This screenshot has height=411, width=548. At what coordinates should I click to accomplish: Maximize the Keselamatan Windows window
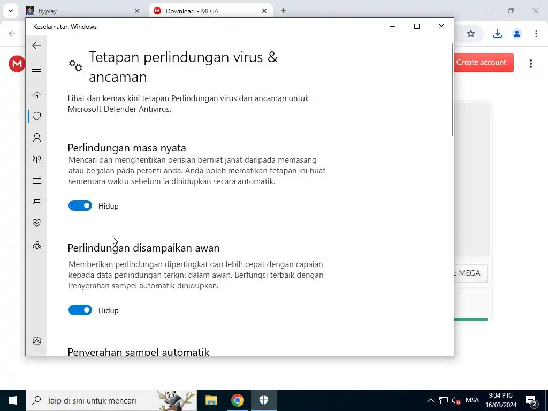416,27
